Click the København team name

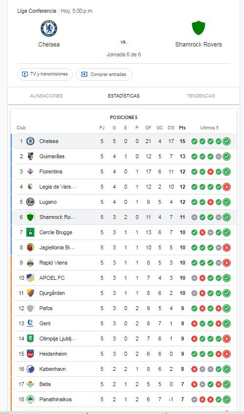point(52,369)
